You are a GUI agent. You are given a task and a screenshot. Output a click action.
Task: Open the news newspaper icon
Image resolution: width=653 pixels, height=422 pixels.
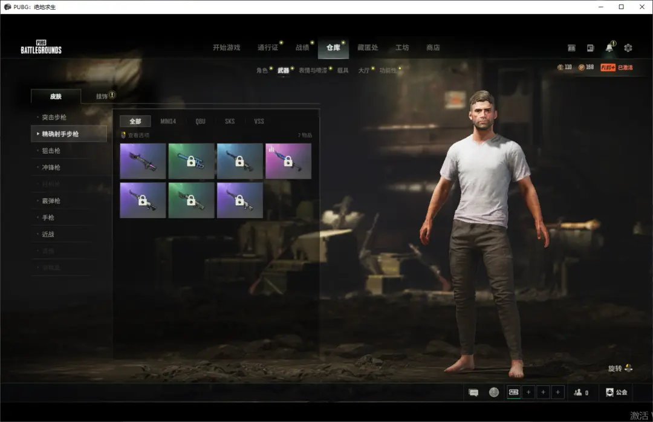(x=590, y=48)
